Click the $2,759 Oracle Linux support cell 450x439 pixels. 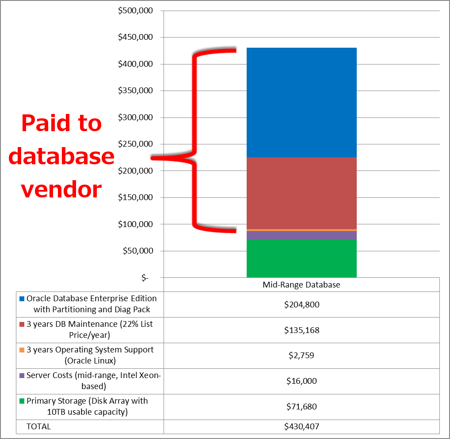(x=302, y=356)
